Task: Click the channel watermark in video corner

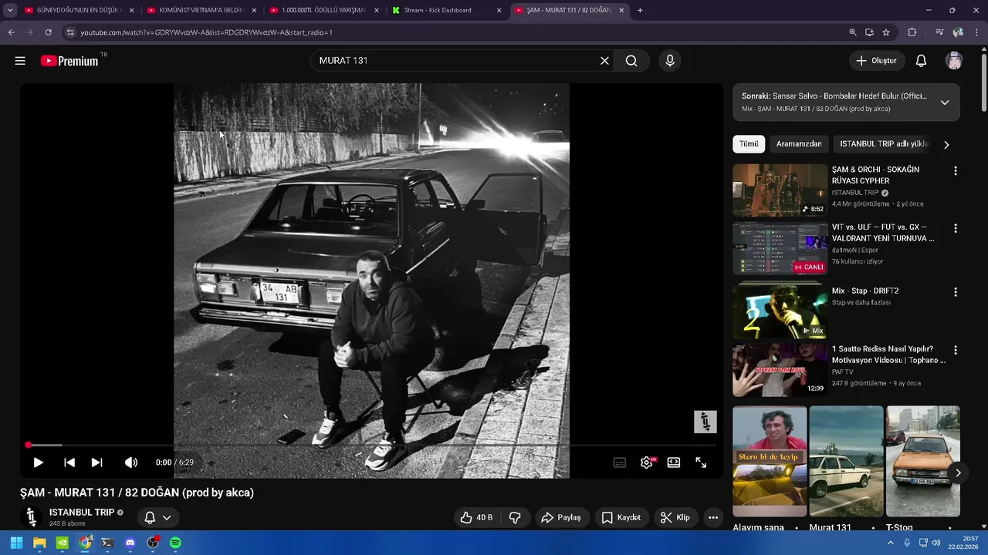Action: click(x=705, y=422)
